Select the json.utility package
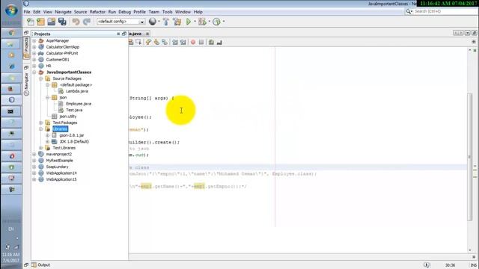The height and width of the screenshot is (269, 479). pyautogui.click(x=67, y=117)
